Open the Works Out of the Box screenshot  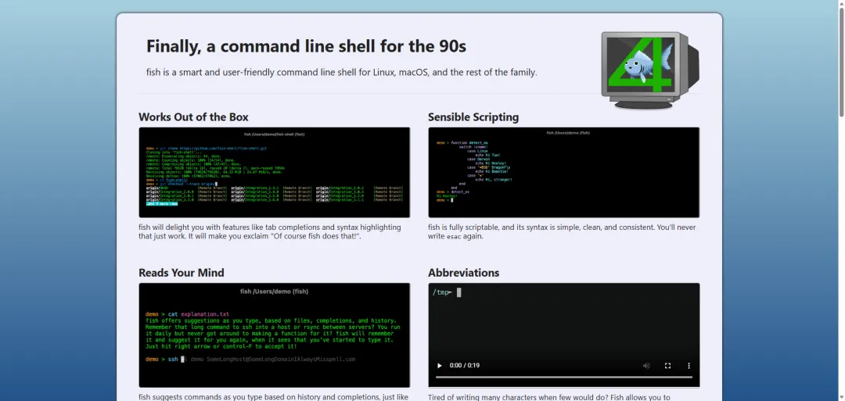click(x=275, y=172)
